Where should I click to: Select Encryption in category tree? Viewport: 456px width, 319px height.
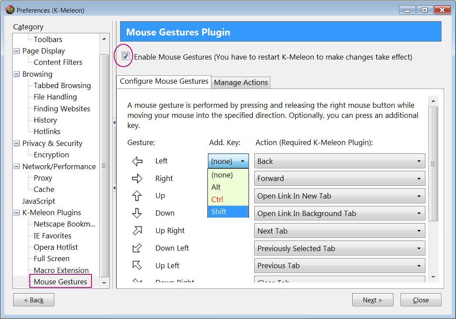(x=52, y=155)
